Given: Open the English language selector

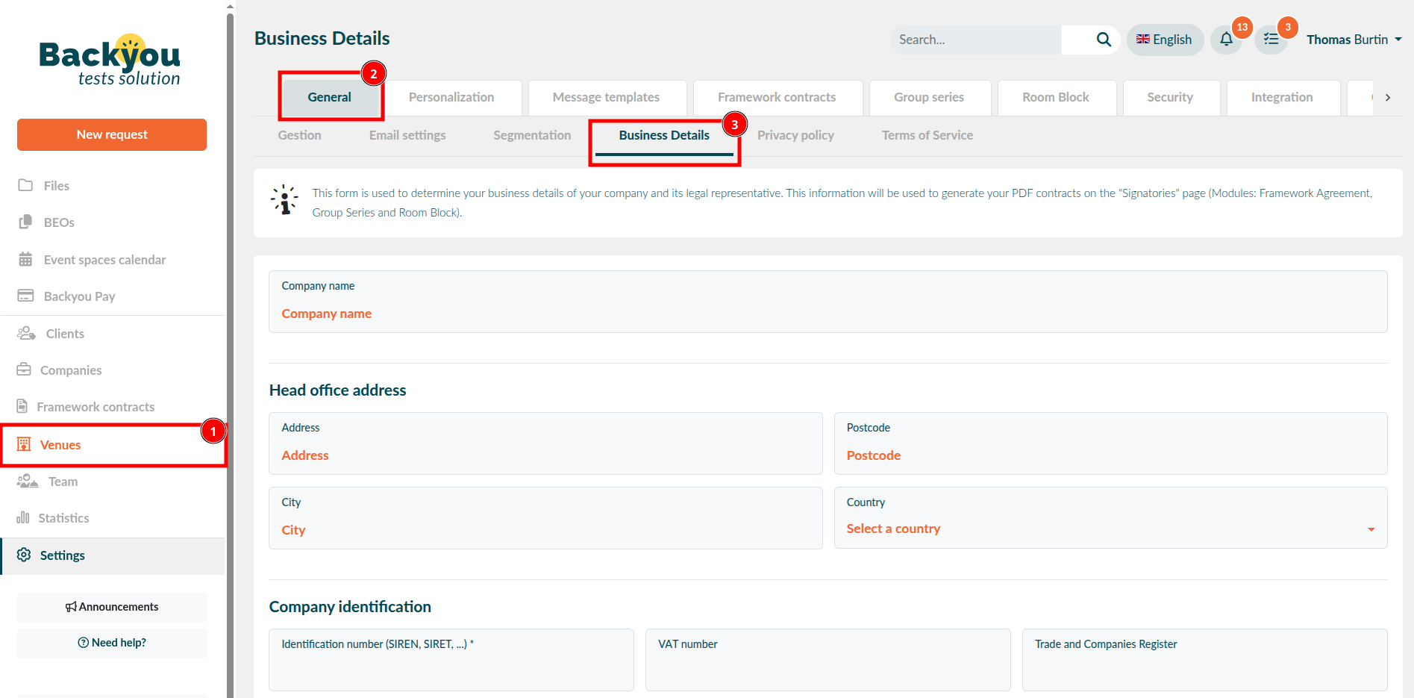Looking at the screenshot, I should [1164, 40].
